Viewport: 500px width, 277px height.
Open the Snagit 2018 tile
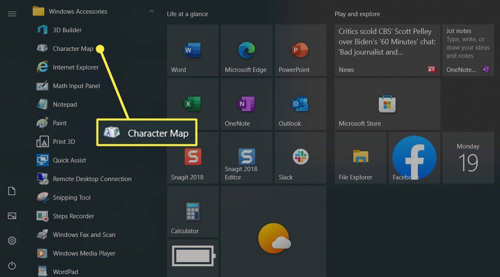pyautogui.click(x=193, y=158)
